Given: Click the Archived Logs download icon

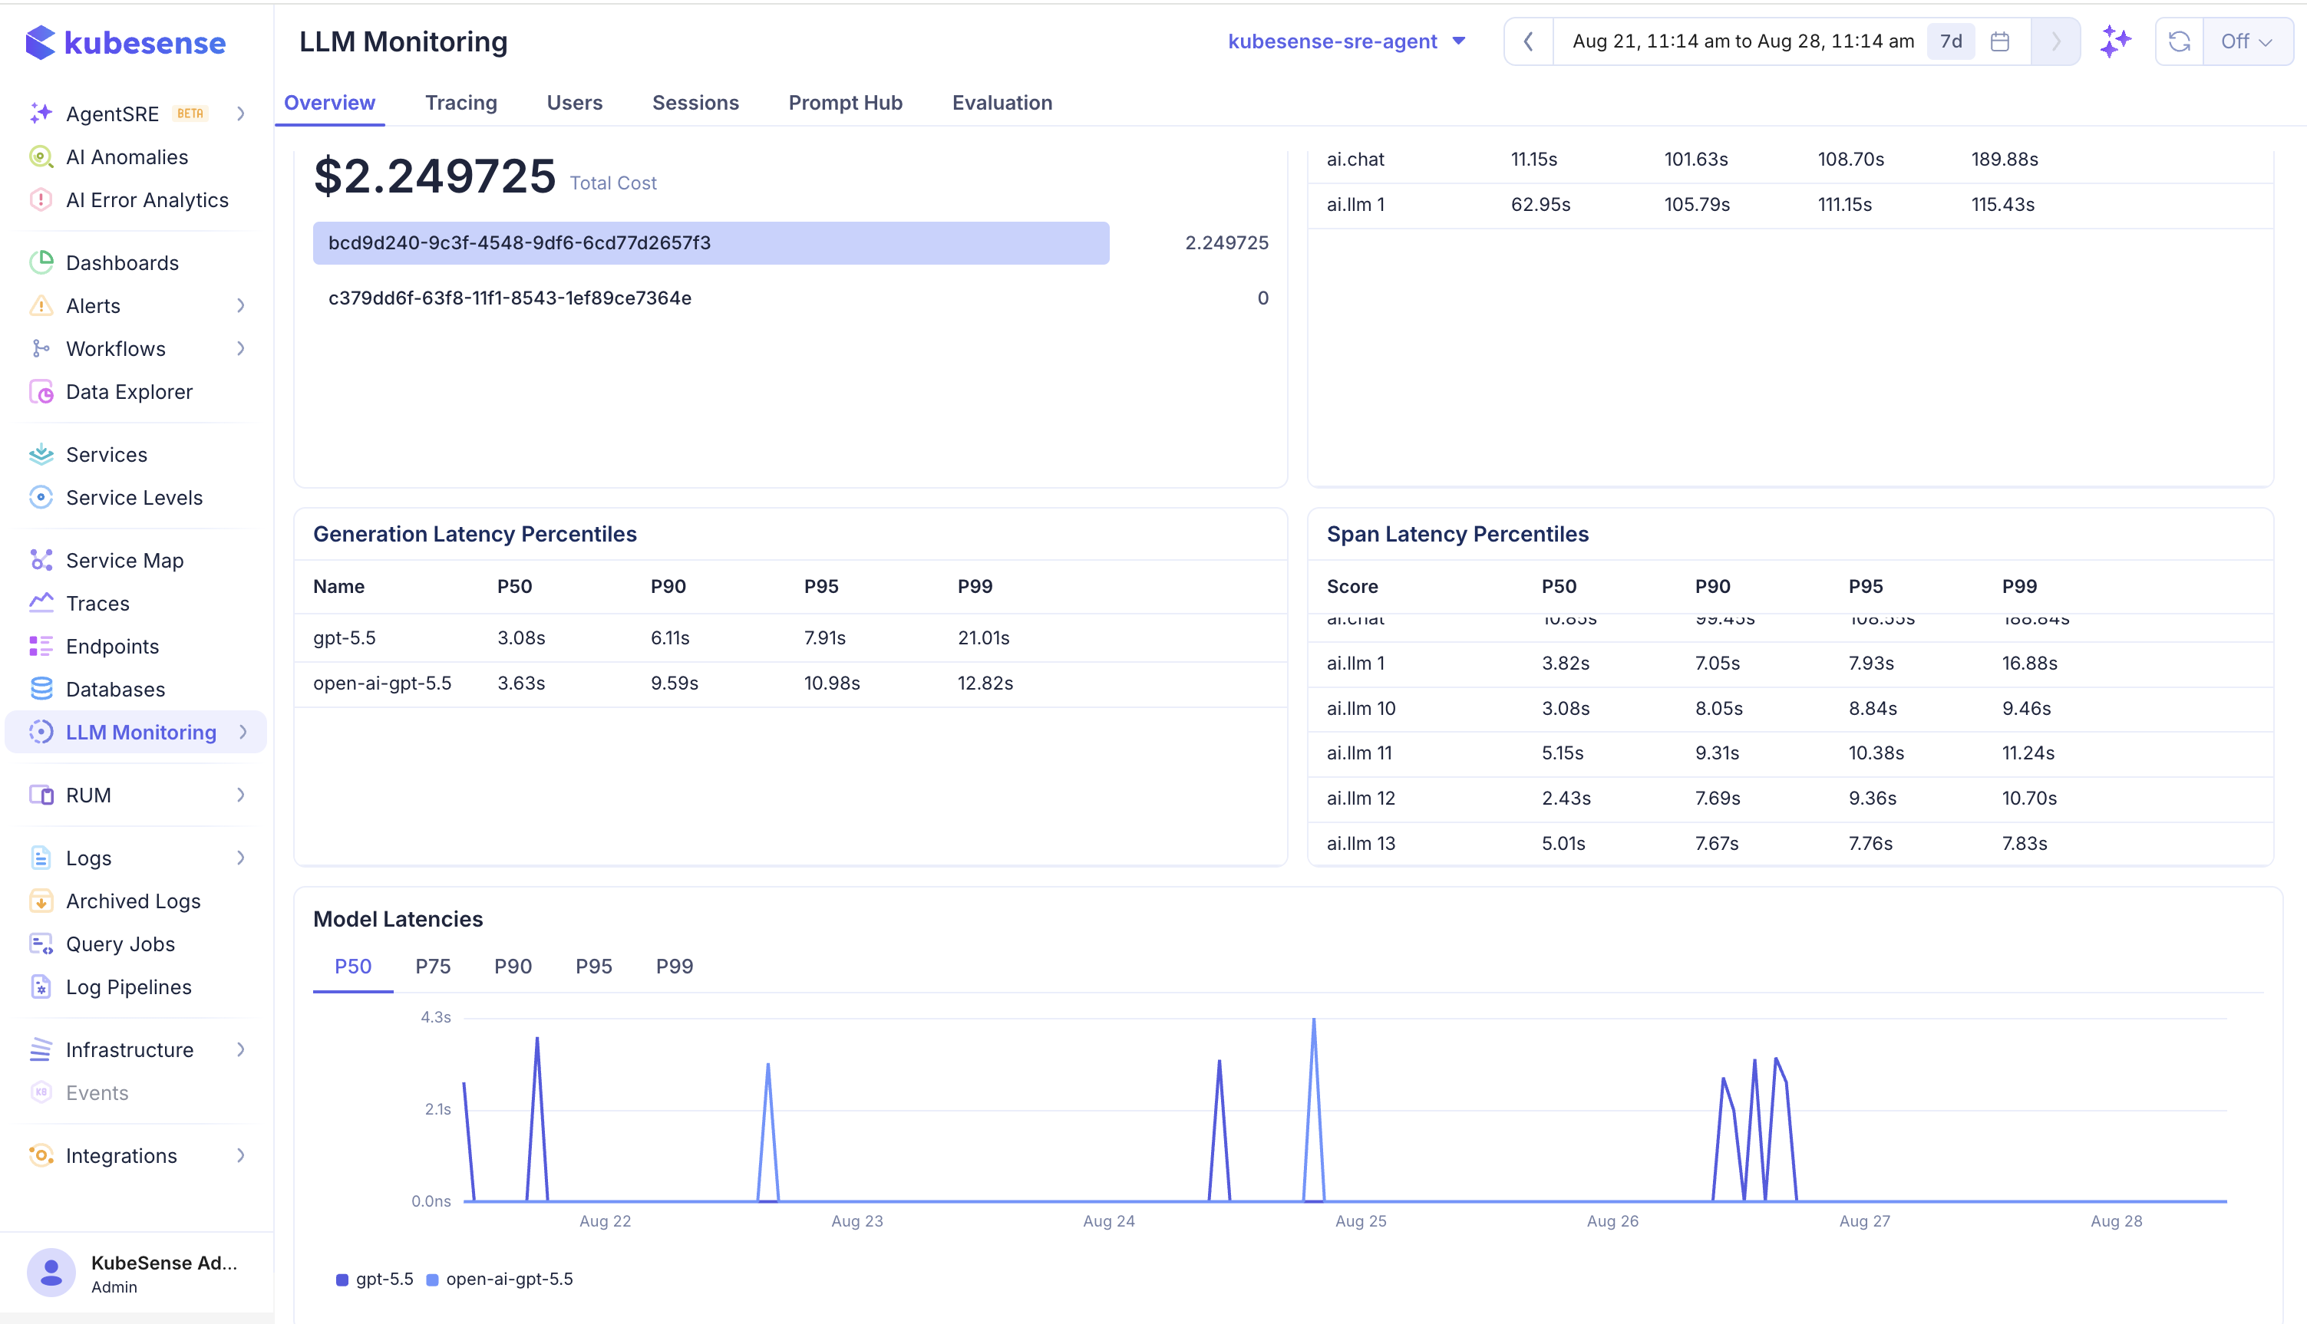Looking at the screenshot, I should coord(41,901).
